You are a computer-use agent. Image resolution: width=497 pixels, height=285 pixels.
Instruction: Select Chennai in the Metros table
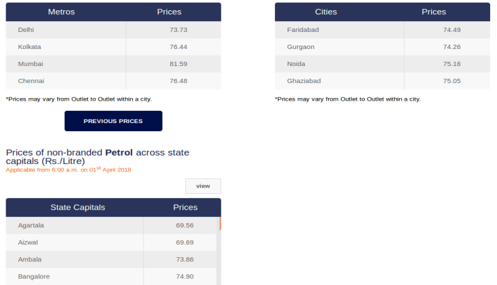[x=31, y=81]
